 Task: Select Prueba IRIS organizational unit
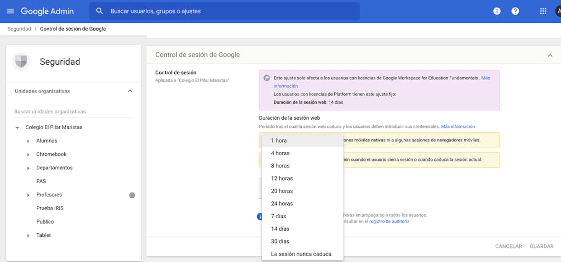tap(50, 209)
